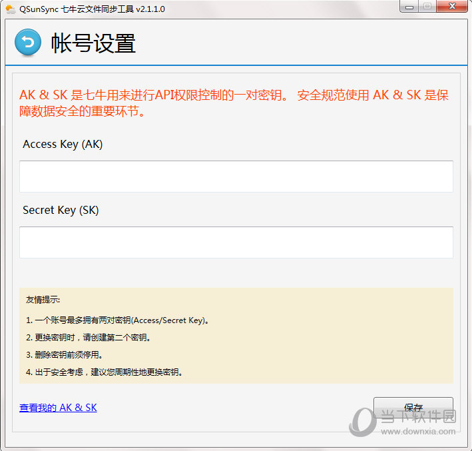Click the QSunSync app icon in title bar
The image size is (472, 451).
click(11, 9)
